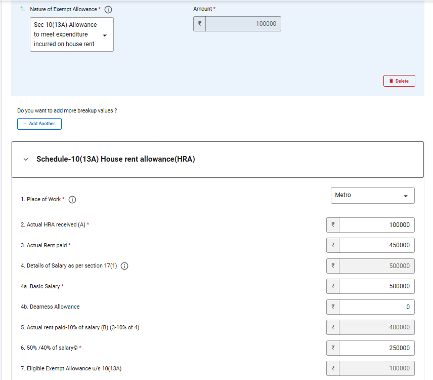
Task: Open the Place of Work Metro dropdown
Action: point(372,196)
